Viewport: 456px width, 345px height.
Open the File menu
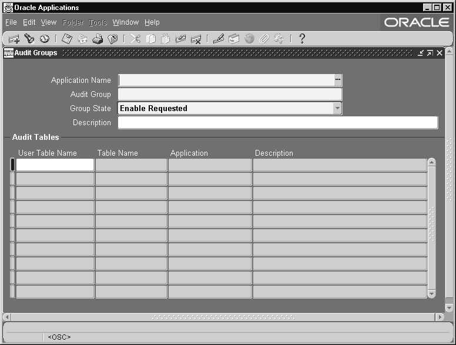(x=11, y=22)
